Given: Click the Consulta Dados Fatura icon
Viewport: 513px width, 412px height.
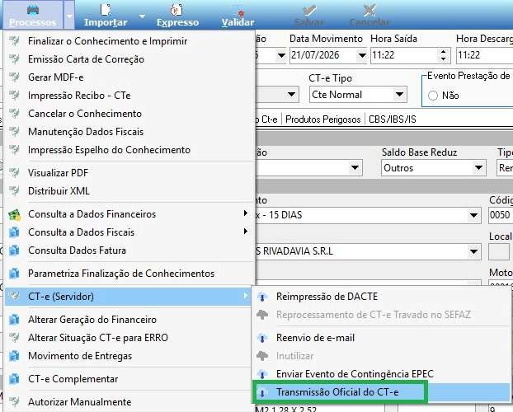Looking at the screenshot, I should tap(14, 250).
